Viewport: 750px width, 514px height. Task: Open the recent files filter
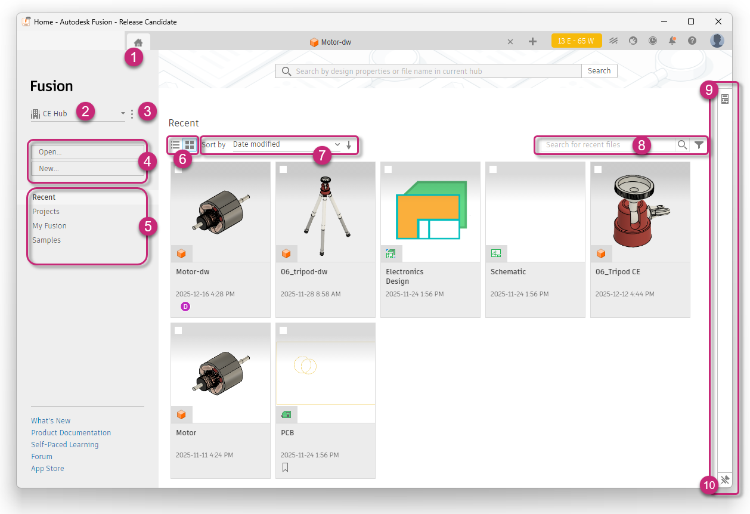pyautogui.click(x=699, y=144)
